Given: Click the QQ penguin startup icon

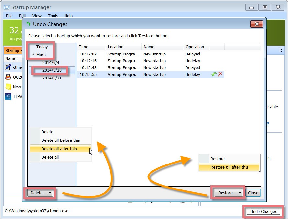Looking at the screenshot, I should click(x=8, y=77).
